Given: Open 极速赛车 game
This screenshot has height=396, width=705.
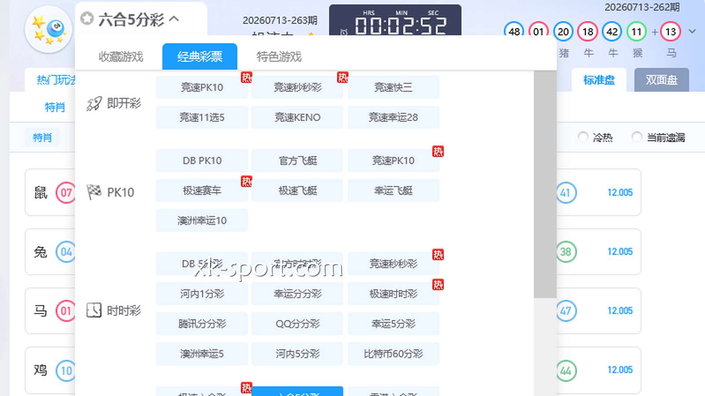Looking at the screenshot, I should point(202,191).
